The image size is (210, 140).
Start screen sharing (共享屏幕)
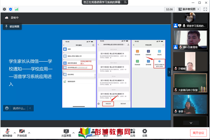tap(66, 133)
